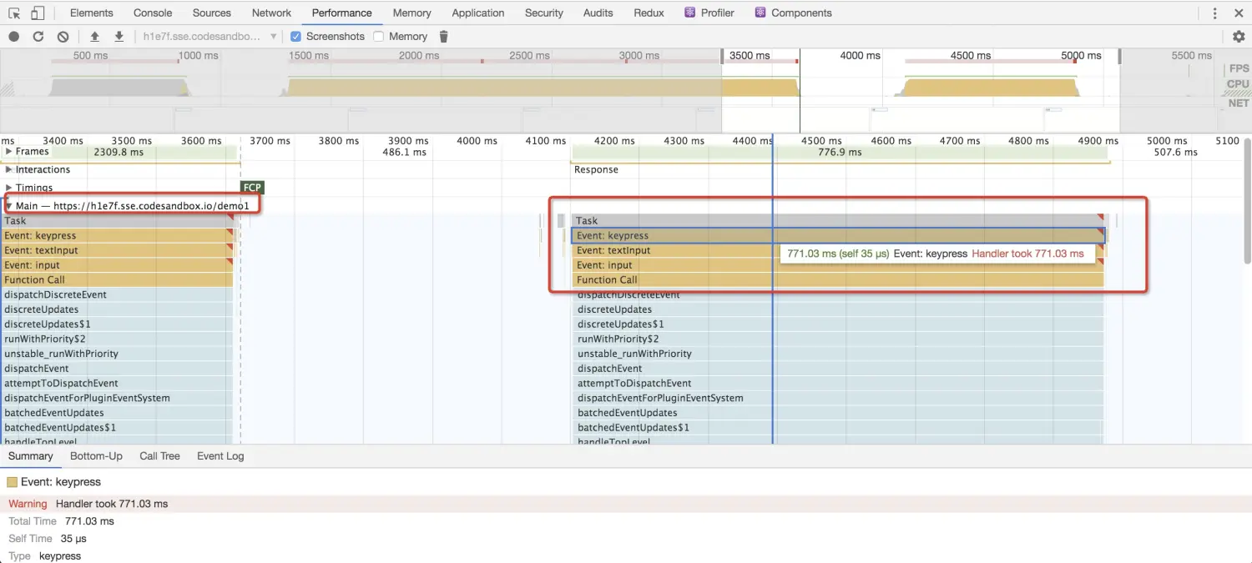Viewport: 1252px width, 563px height.
Task: Switch to the Sources tab
Action: [212, 13]
